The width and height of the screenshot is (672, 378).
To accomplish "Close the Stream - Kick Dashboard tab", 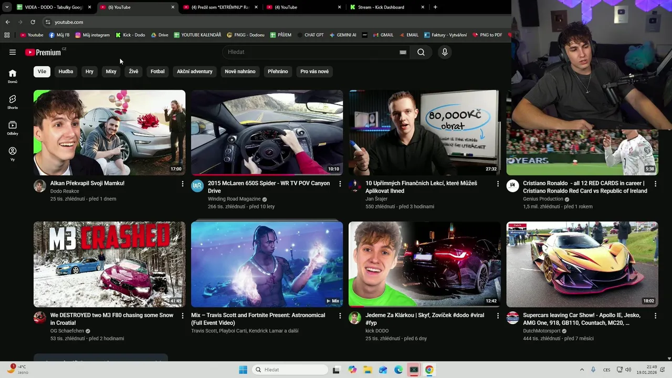I will [423, 7].
